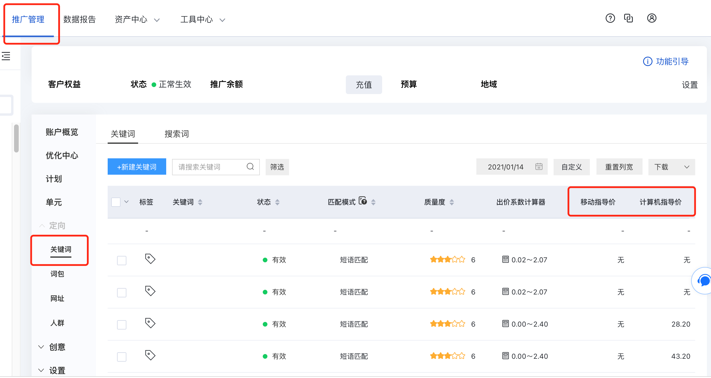Click the tag icon in 28.20 row
711x378 pixels.
[150, 323]
